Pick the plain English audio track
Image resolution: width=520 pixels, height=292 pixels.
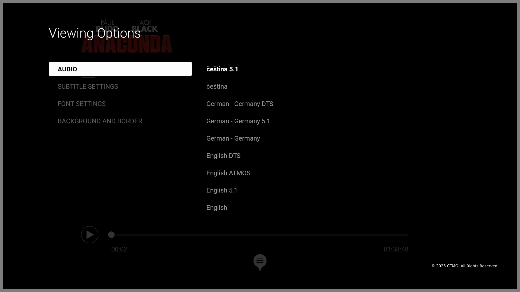coord(216,208)
